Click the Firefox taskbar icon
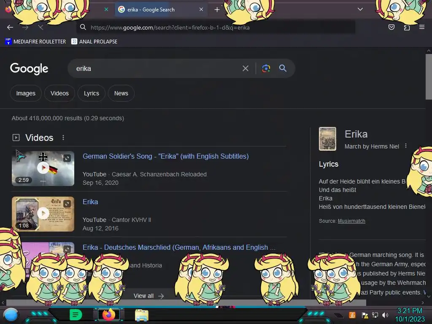 tap(109, 315)
